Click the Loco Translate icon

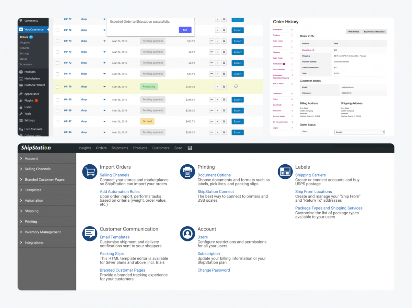pyautogui.click(x=21, y=129)
